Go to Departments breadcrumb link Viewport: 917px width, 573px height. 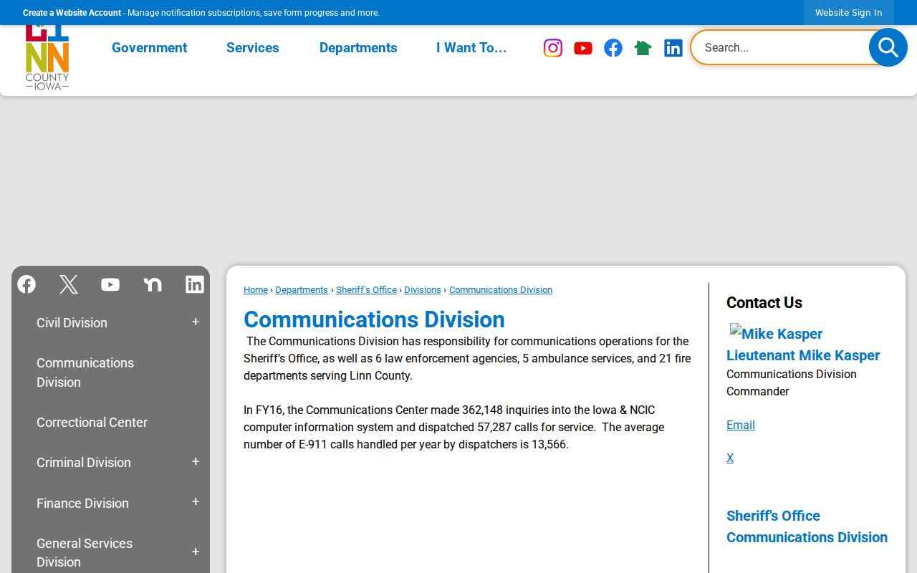click(x=302, y=290)
